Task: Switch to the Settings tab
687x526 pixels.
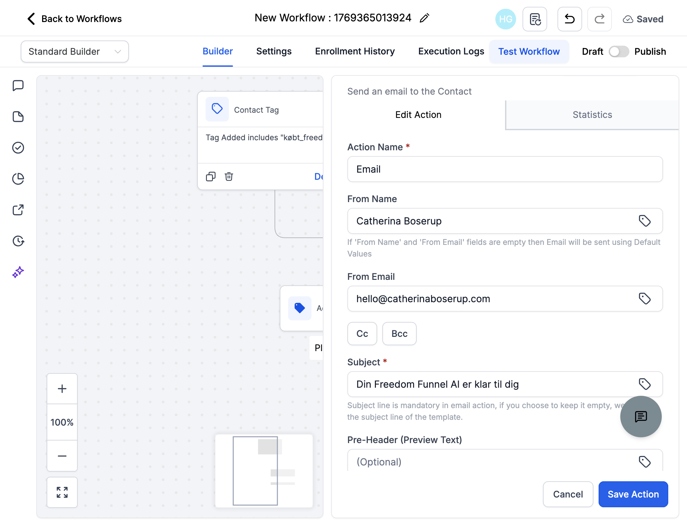Action: click(274, 51)
